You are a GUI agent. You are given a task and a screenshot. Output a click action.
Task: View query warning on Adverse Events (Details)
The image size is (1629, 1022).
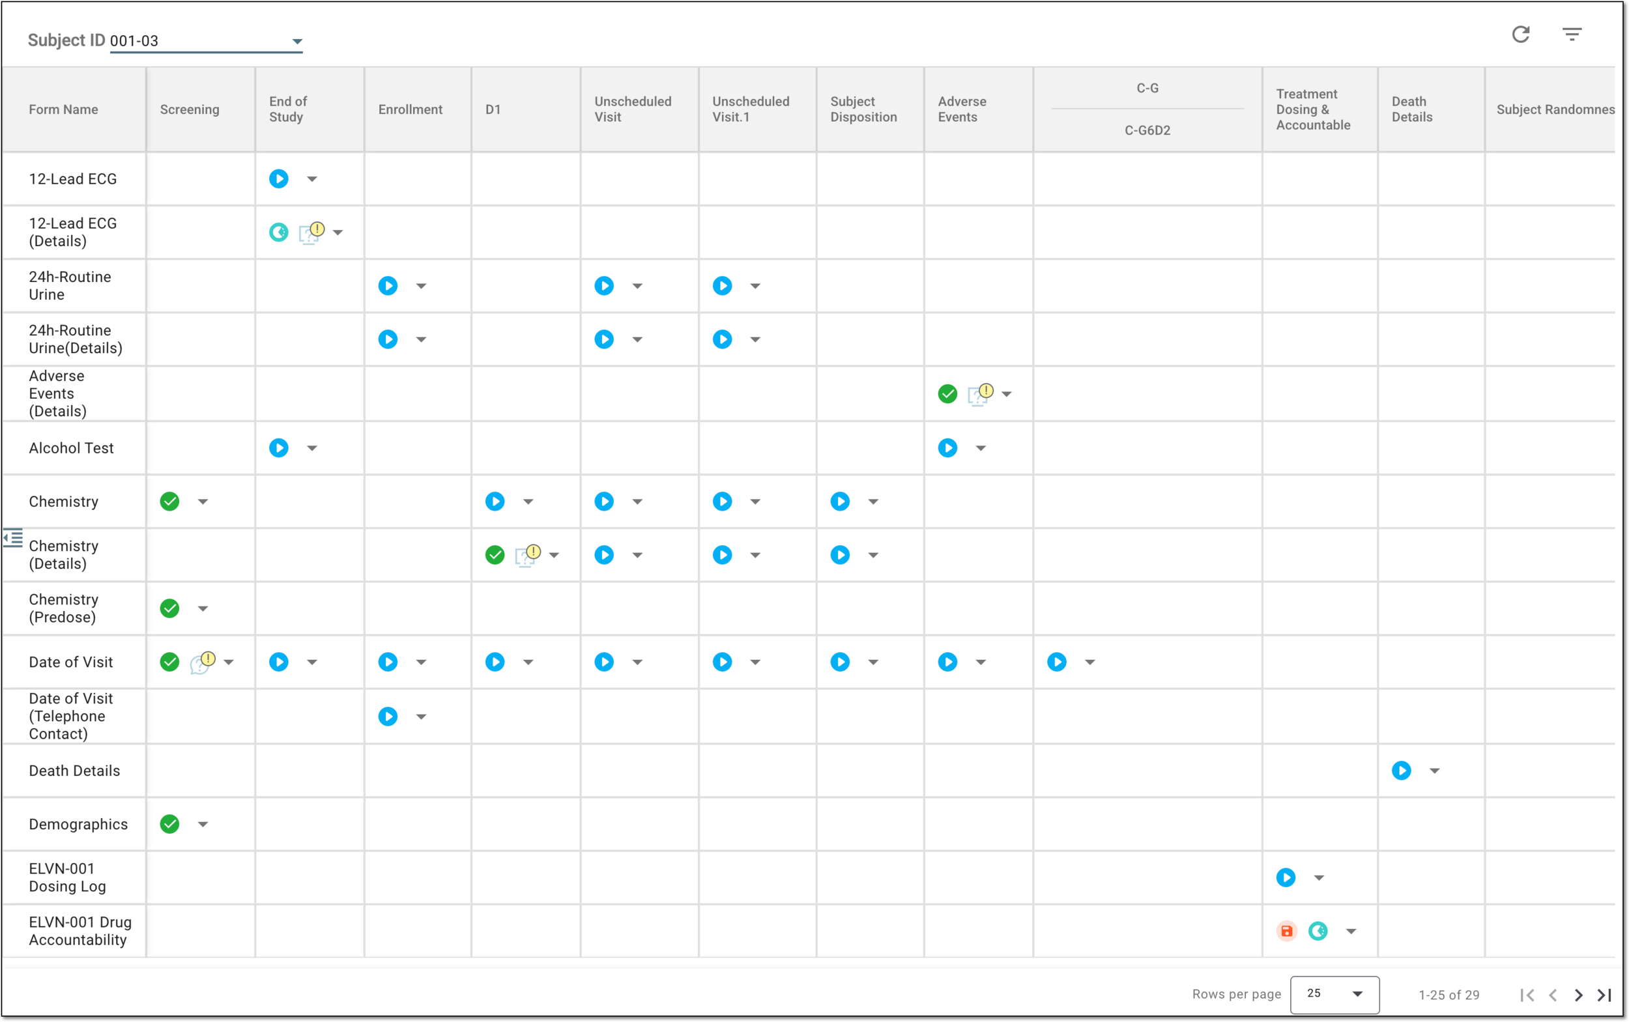[x=980, y=394]
